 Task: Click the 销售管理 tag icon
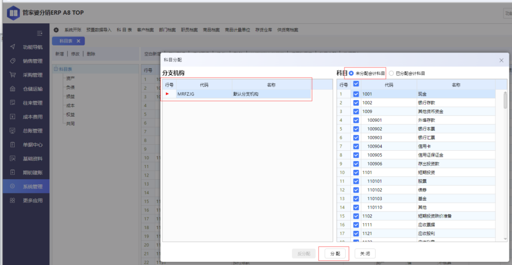click(13, 61)
